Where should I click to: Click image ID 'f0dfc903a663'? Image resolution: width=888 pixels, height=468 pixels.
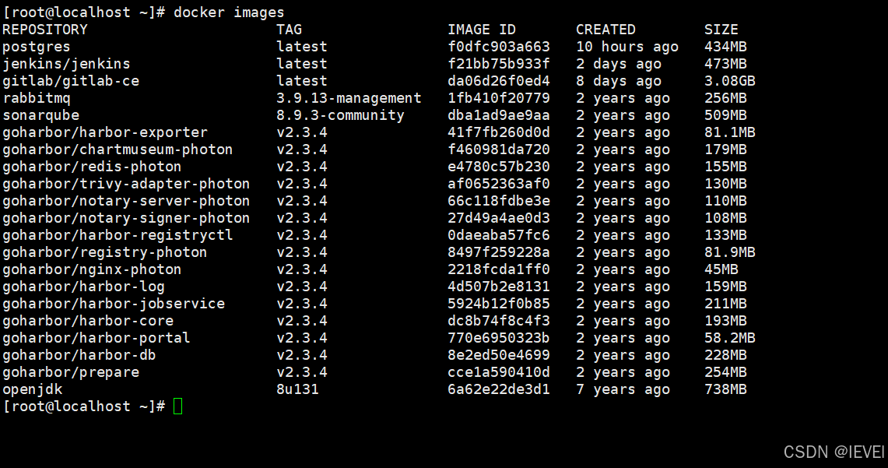point(499,47)
